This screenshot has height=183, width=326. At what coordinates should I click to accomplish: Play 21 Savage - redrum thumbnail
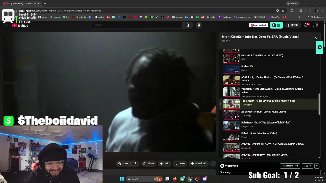click(232, 114)
